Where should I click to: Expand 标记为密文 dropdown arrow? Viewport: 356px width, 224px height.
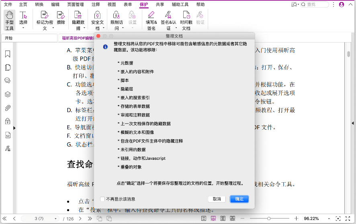[53, 28]
